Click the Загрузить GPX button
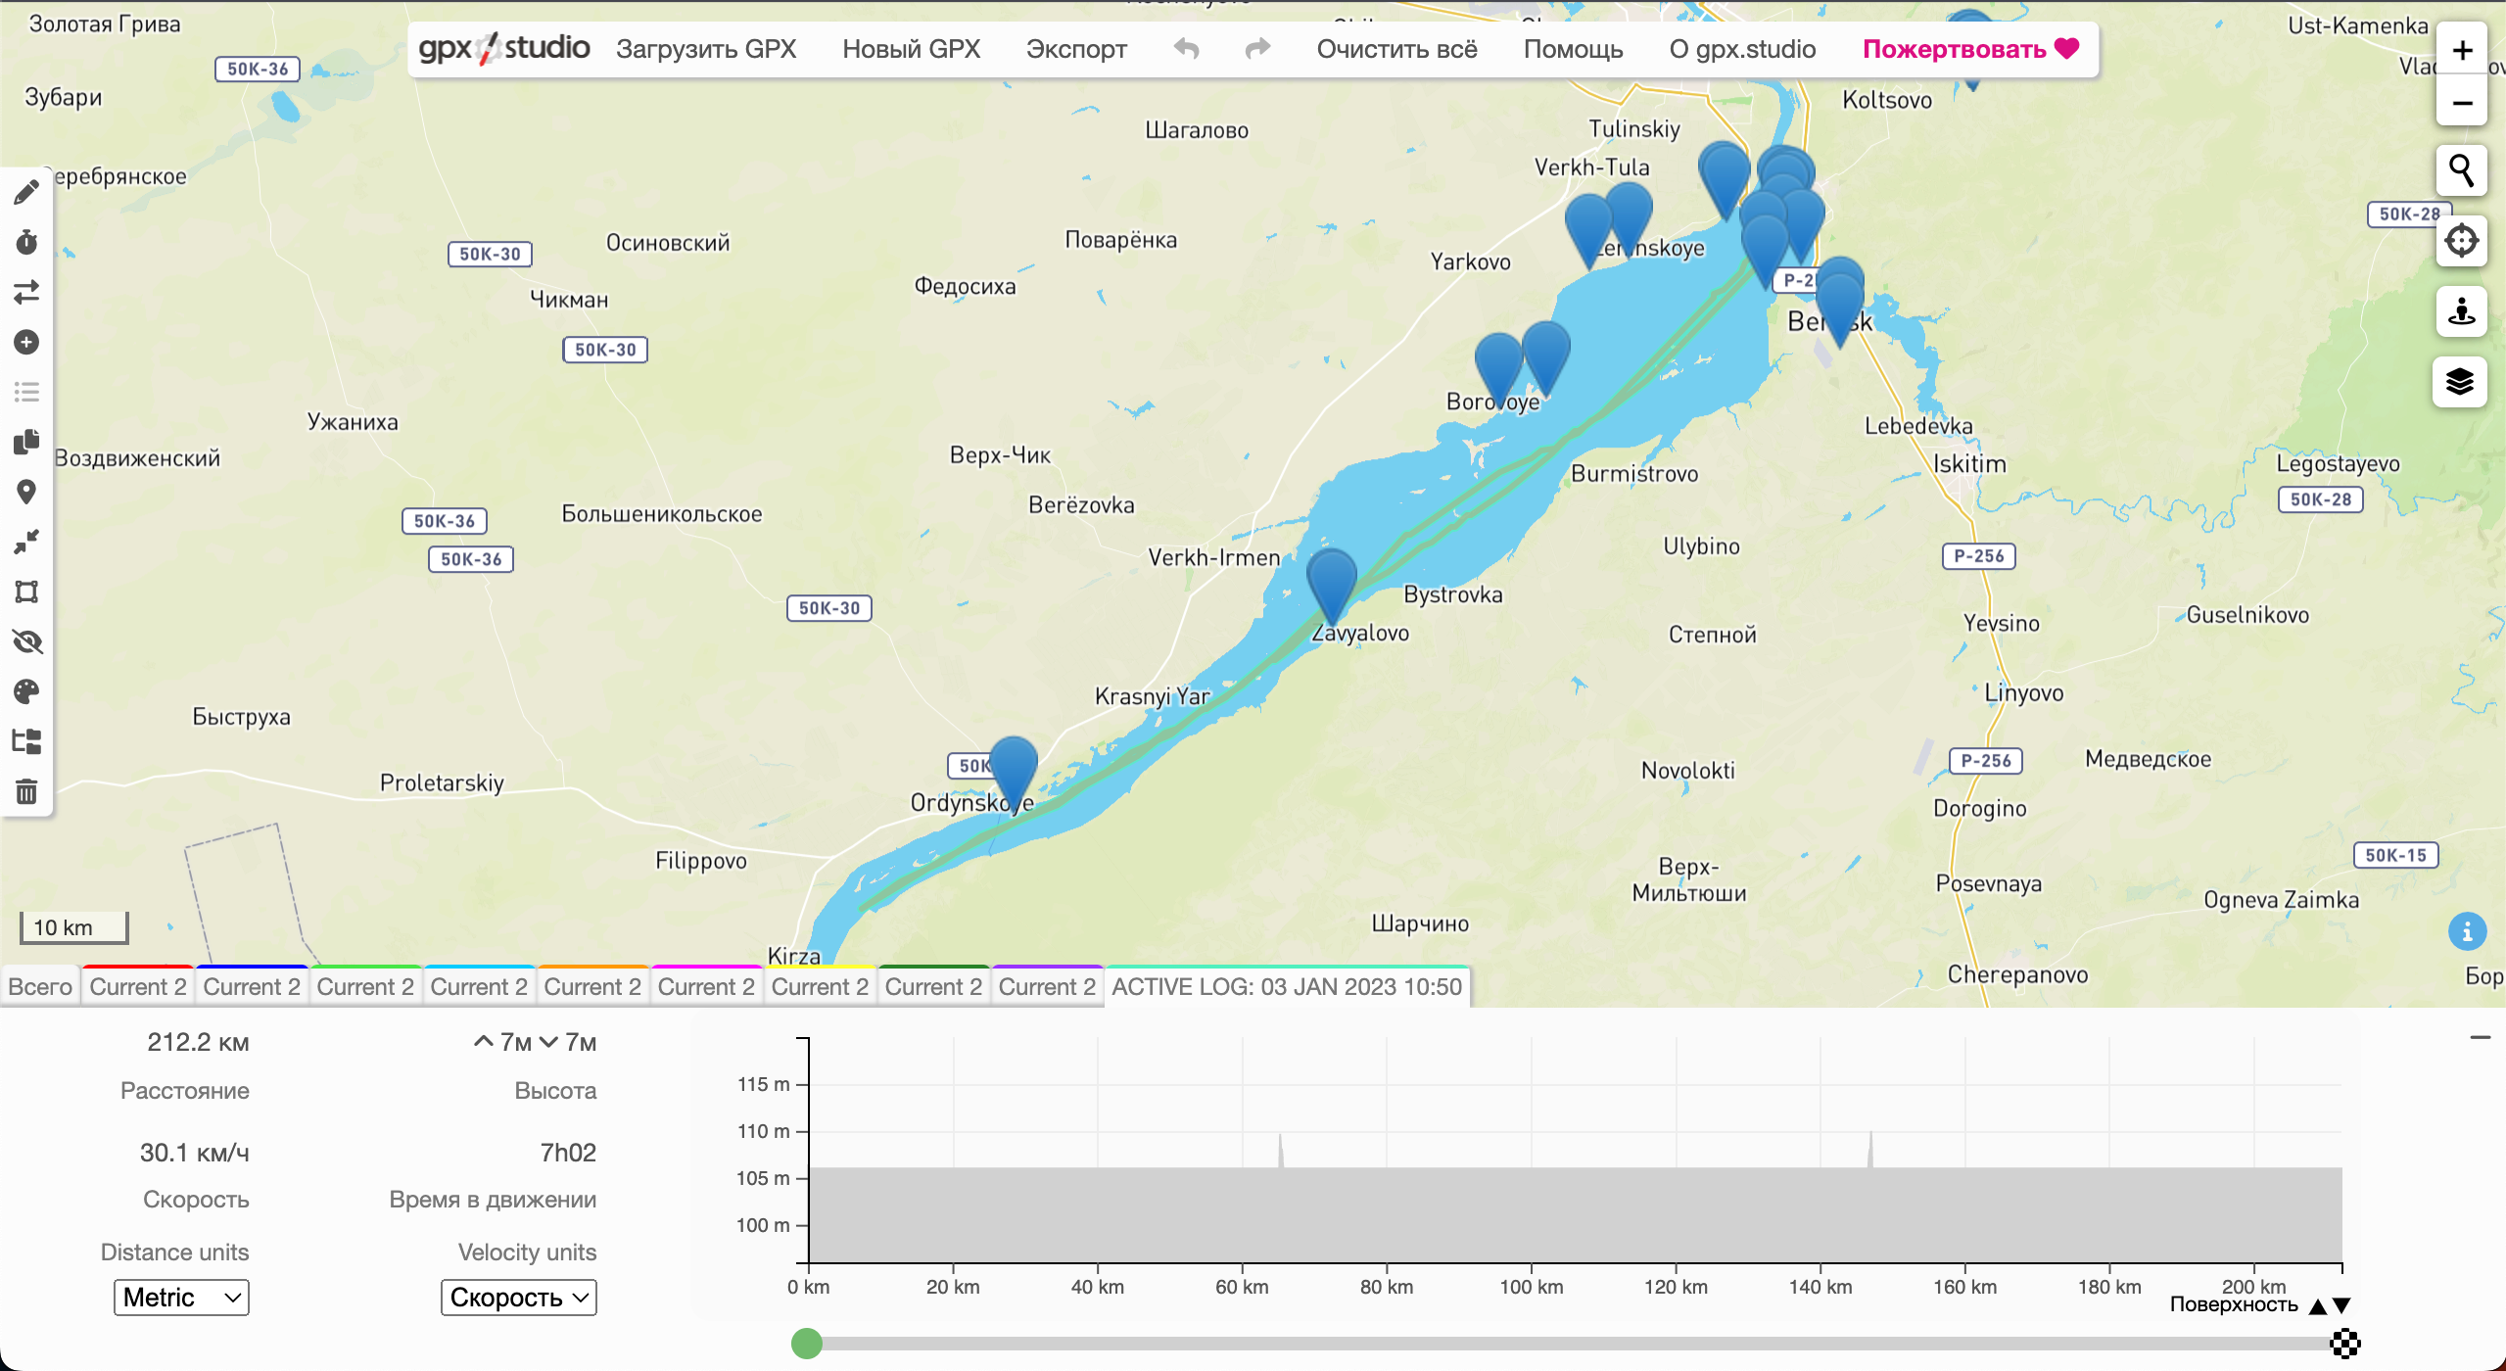 click(705, 49)
